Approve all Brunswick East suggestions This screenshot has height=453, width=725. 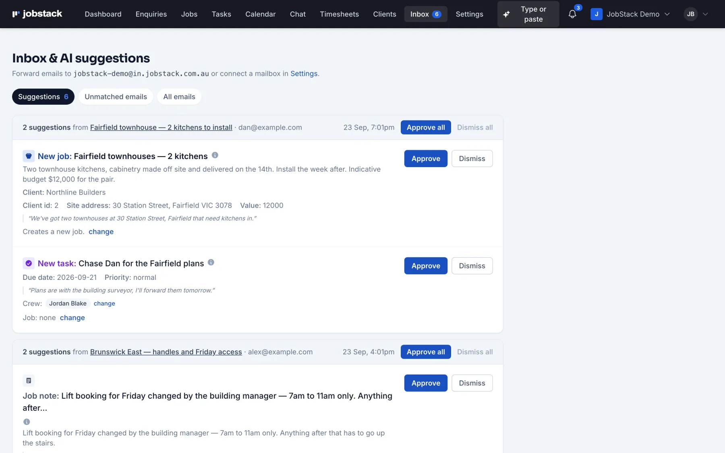pyautogui.click(x=426, y=352)
